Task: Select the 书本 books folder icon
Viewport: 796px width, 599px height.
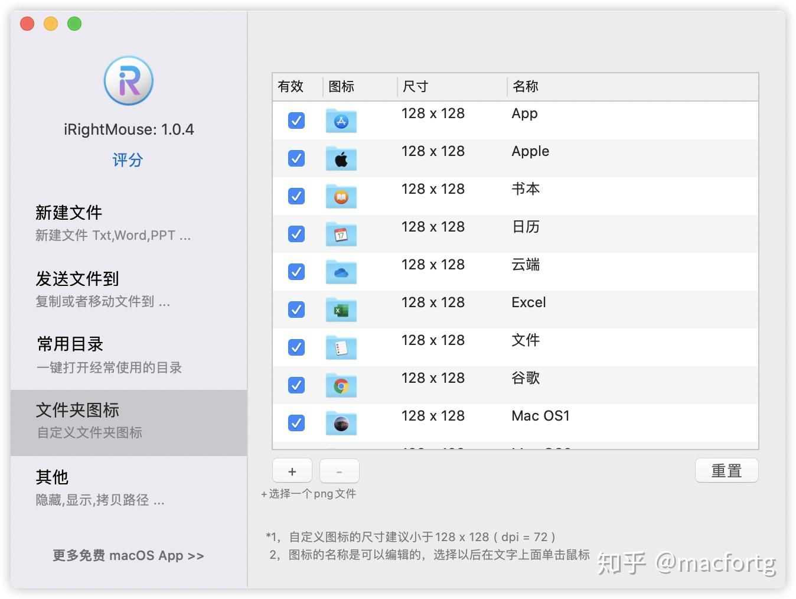Action: tap(341, 196)
